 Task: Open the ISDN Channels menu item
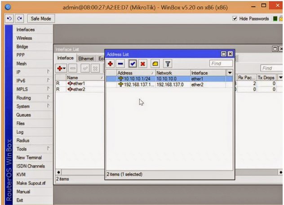click(x=33, y=166)
